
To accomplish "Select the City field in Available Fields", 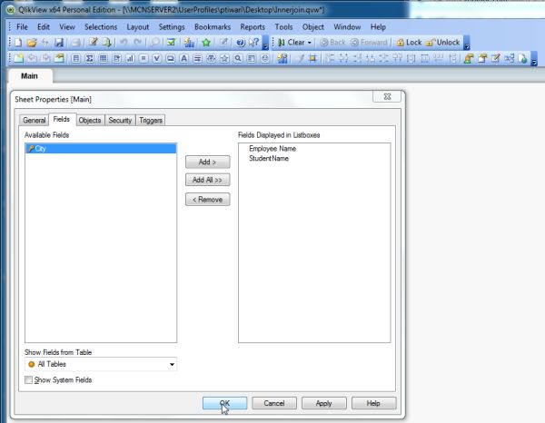I will (101, 148).
